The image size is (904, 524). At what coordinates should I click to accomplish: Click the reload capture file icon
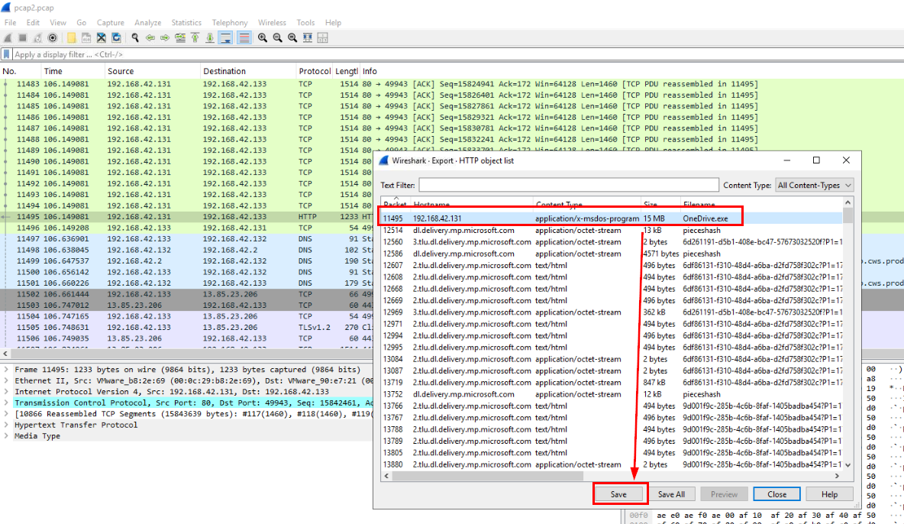pyautogui.click(x=116, y=37)
